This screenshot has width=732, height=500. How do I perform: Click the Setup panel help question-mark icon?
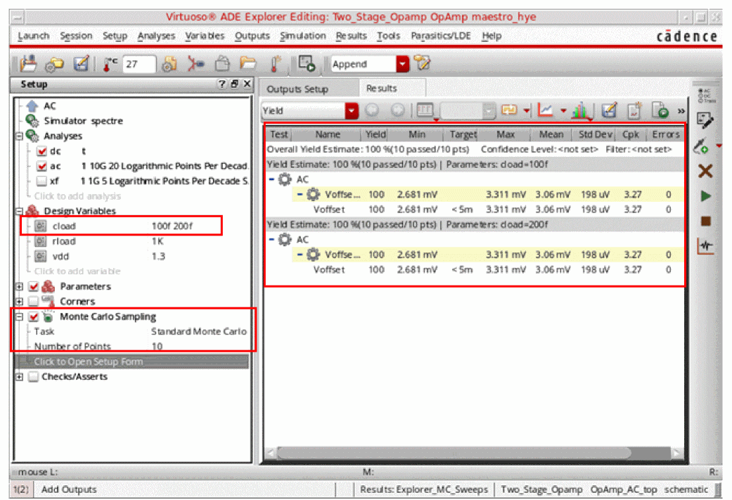pos(221,84)
